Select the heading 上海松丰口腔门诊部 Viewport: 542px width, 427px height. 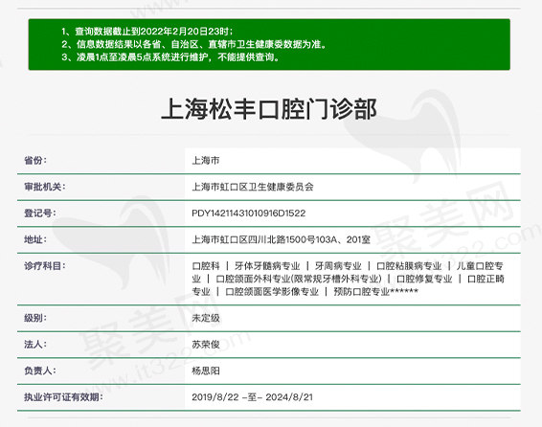pyautogui.click(x=269, y=109)
